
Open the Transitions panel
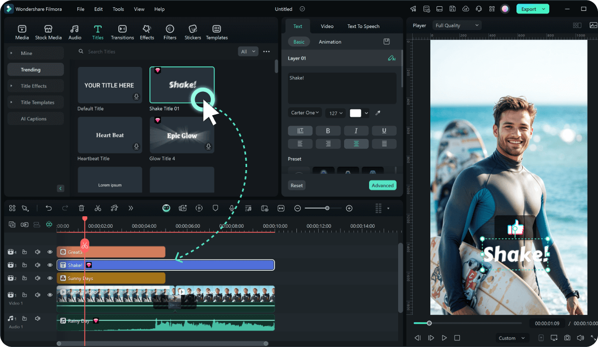123,32
